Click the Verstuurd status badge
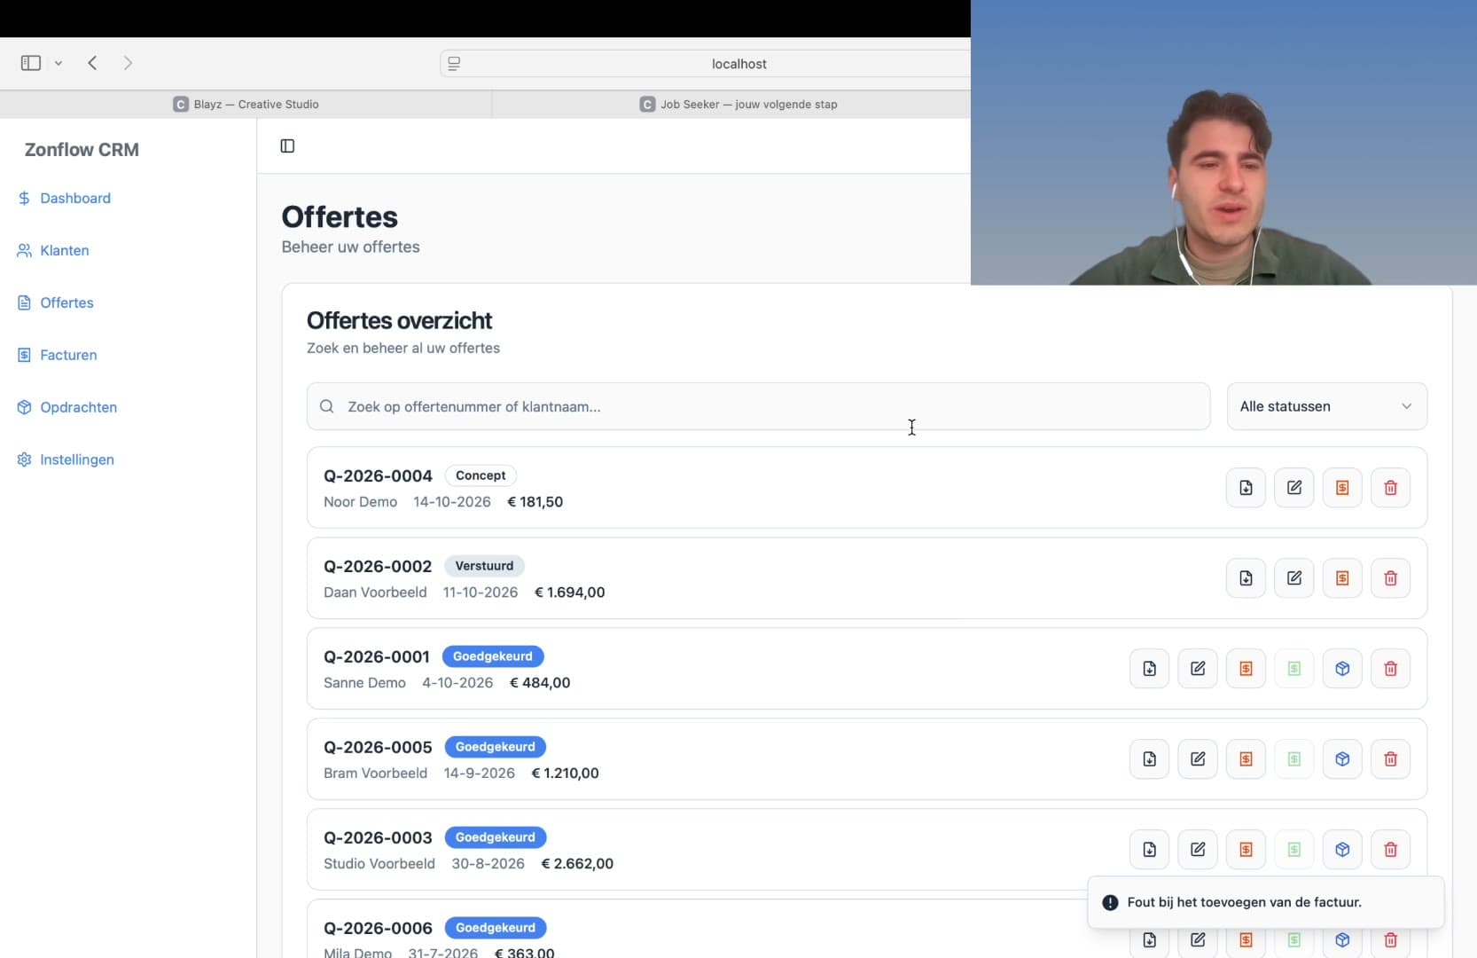The width and height of the screenshot is (1477, 958). (484, 566)
